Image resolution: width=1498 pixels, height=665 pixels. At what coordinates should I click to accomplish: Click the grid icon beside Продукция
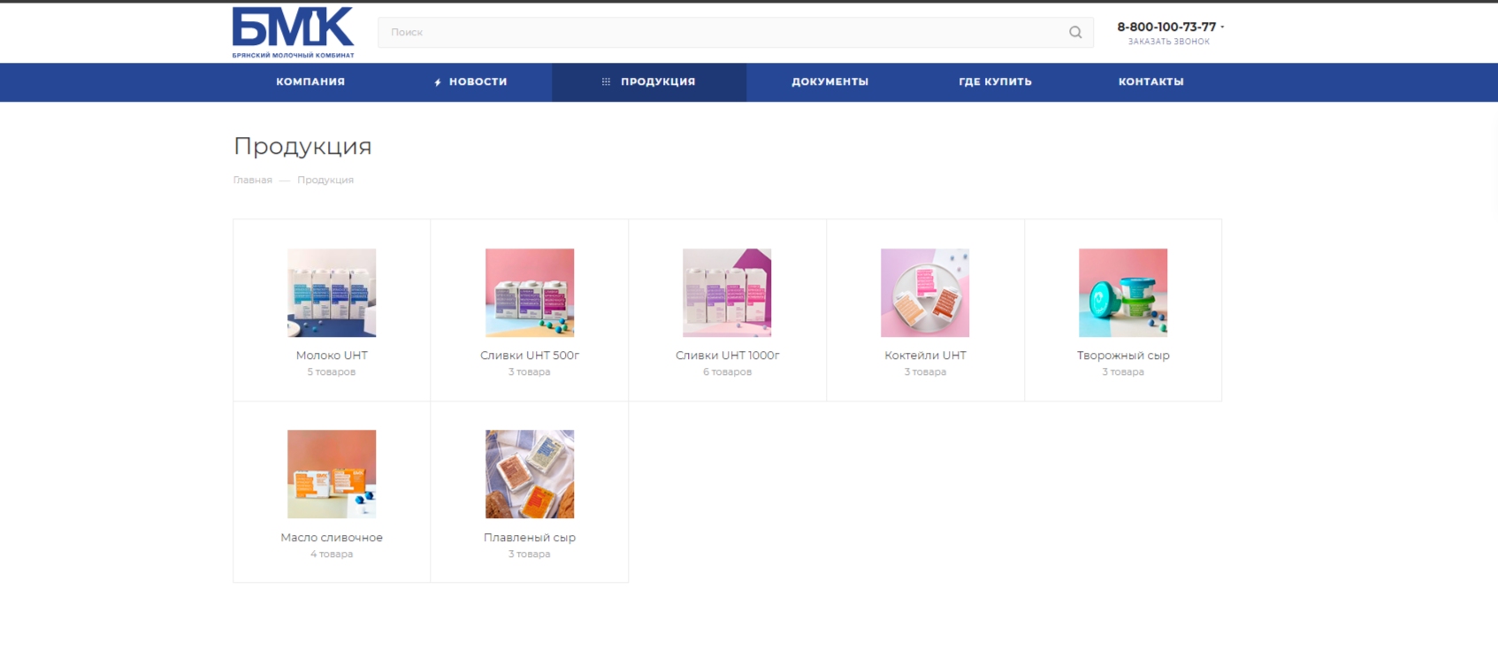pyautogui.click(x=606, y=82)
